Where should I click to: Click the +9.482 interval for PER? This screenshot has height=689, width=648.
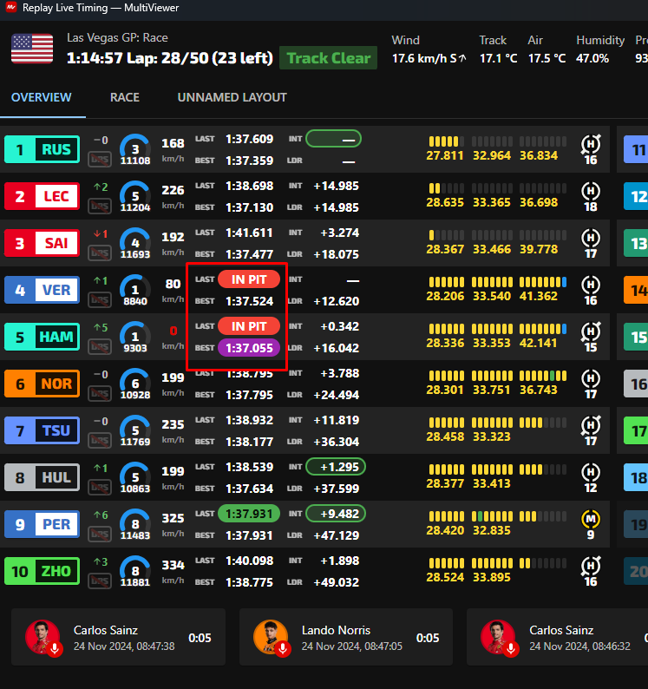pyautogui.click(x=336, y=514)
